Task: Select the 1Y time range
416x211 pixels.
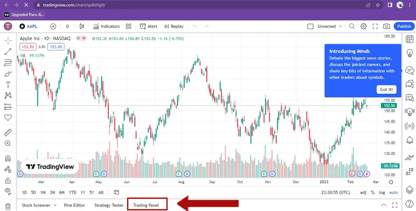Action: coord(83,192)
